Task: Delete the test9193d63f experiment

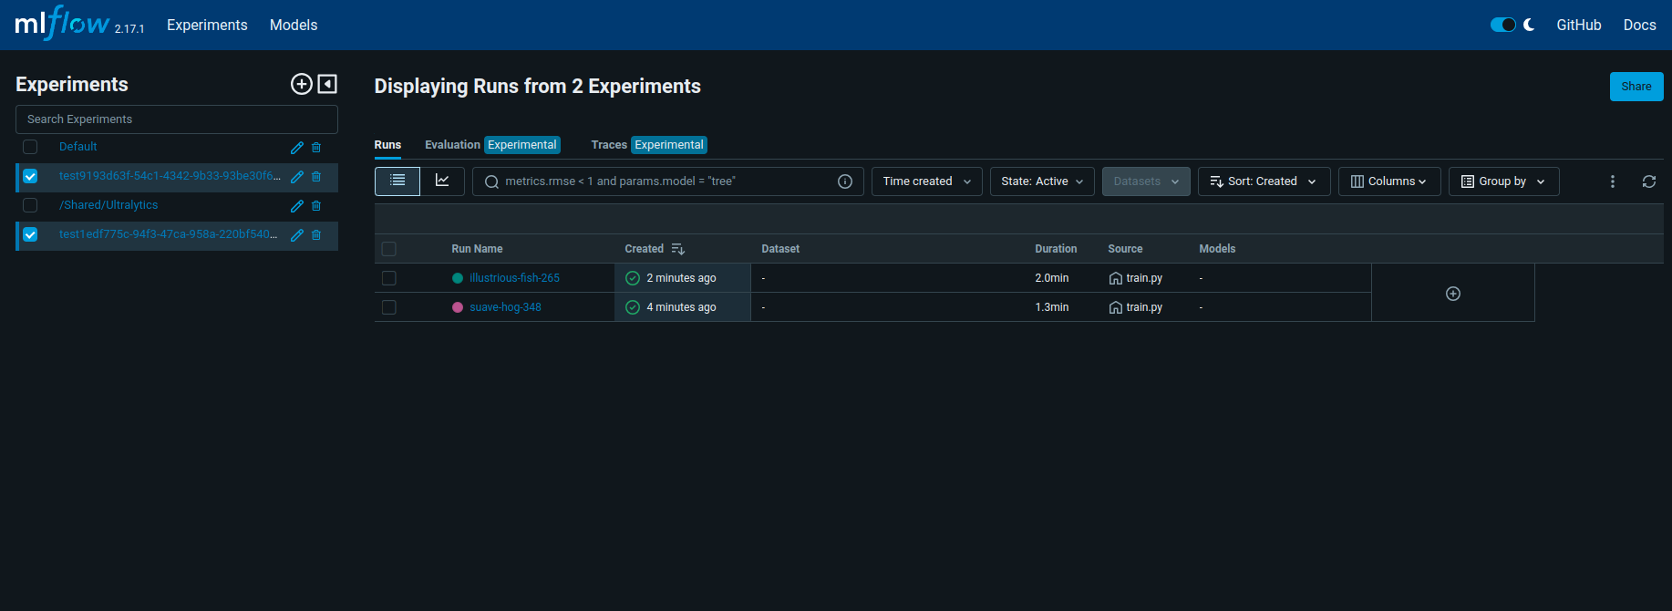Action: click(316, 176)
